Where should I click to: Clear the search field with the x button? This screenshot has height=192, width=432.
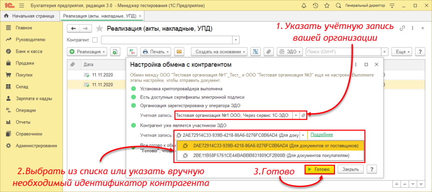click(x=385, y=52)
